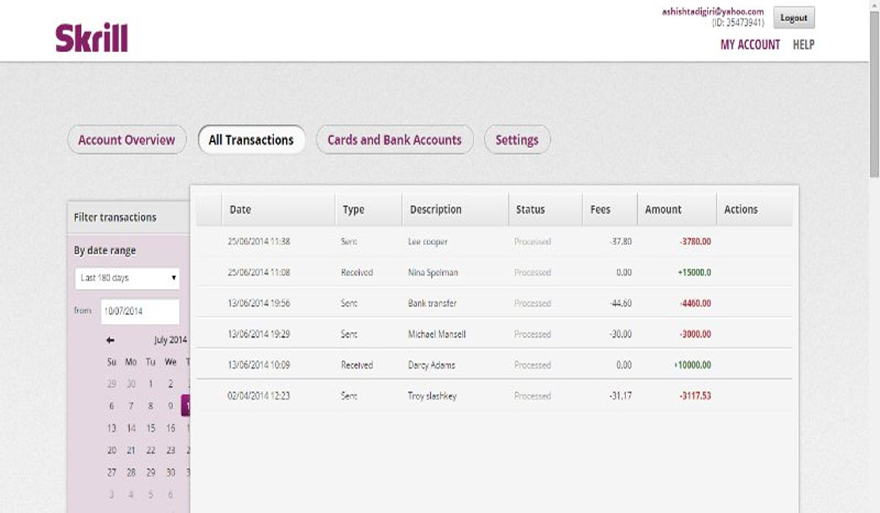Click the amount -4460.00
880x513 pixels.
tap(694, 303)
